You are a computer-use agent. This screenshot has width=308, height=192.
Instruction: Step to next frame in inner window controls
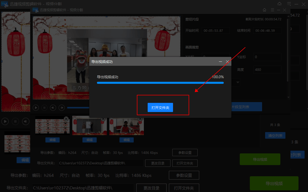[x=62, y=108]
